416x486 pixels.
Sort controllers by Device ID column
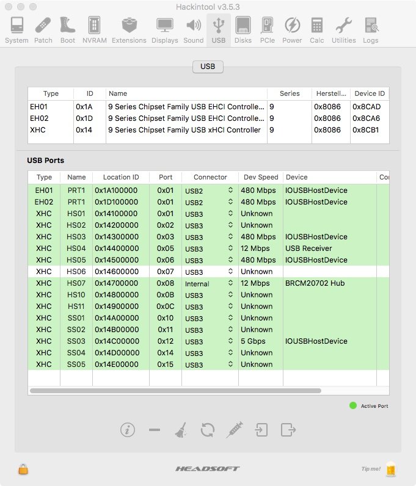(x=370, y=93)
